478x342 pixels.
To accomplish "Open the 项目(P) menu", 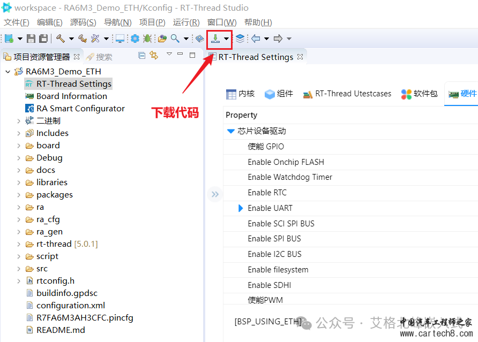I will (x=152, y=22).
